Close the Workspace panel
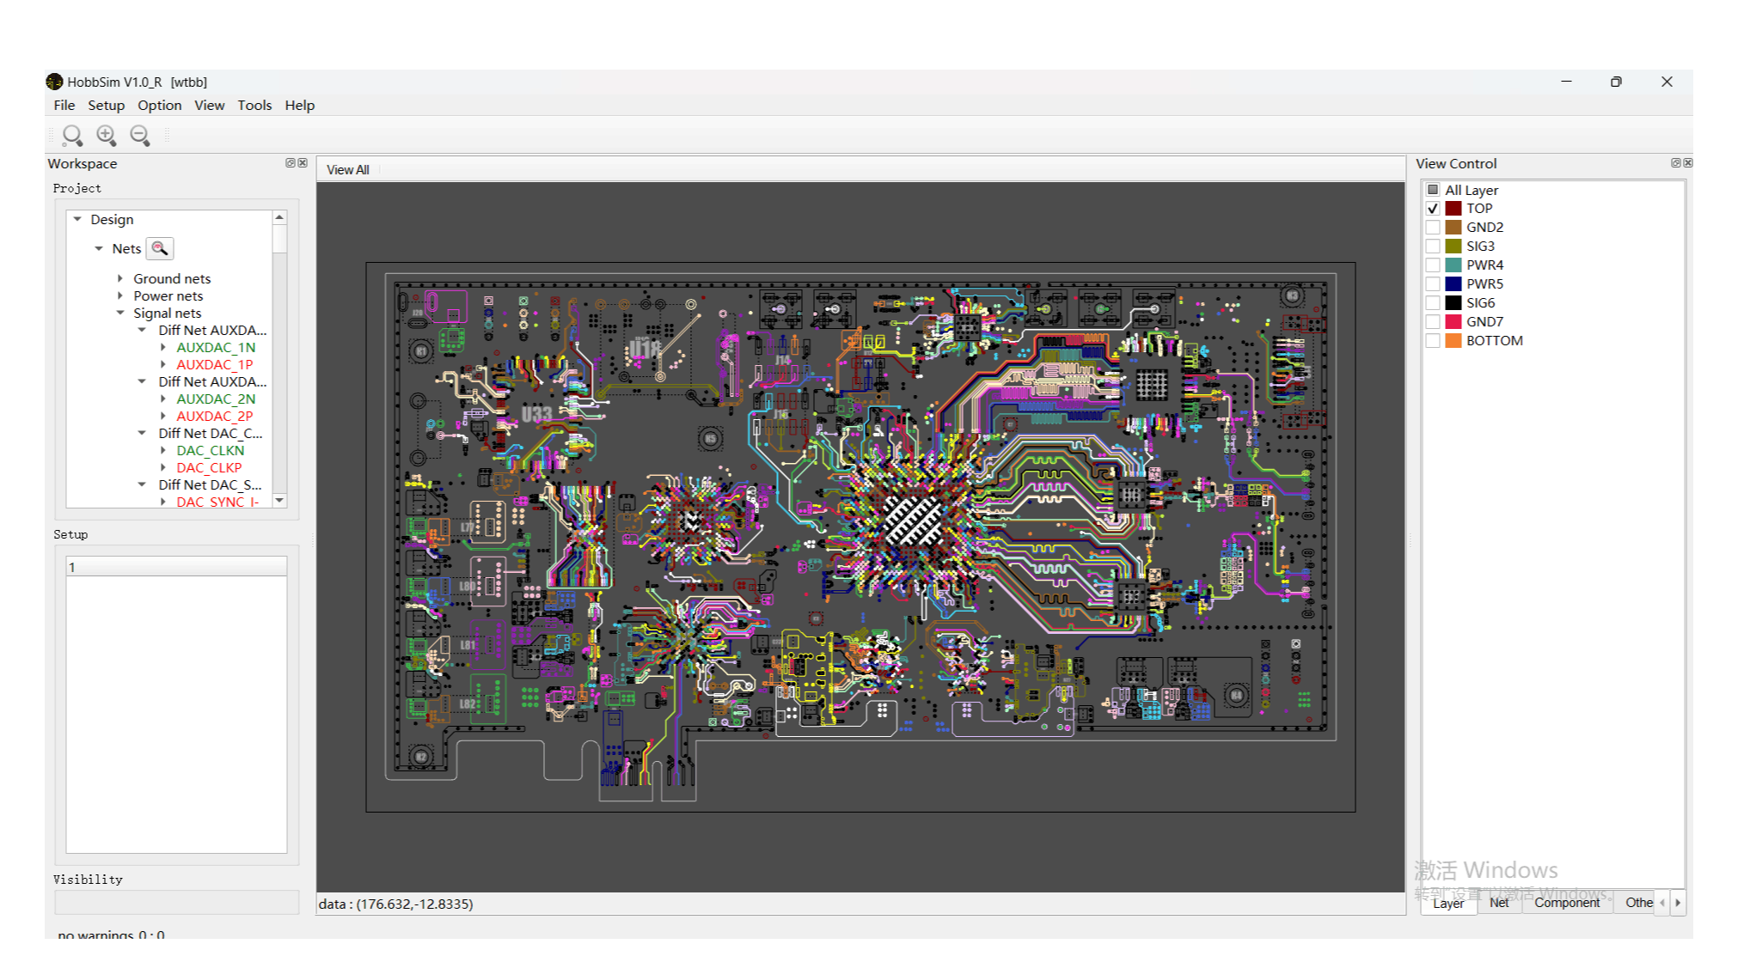The image size is (1738, 956). (x=303, y=163)
